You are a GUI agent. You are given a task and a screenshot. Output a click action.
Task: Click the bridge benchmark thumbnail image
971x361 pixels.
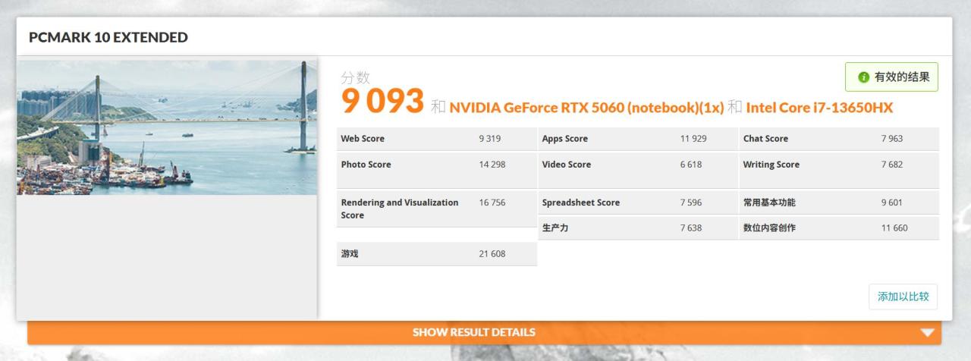tap(167, 127)
